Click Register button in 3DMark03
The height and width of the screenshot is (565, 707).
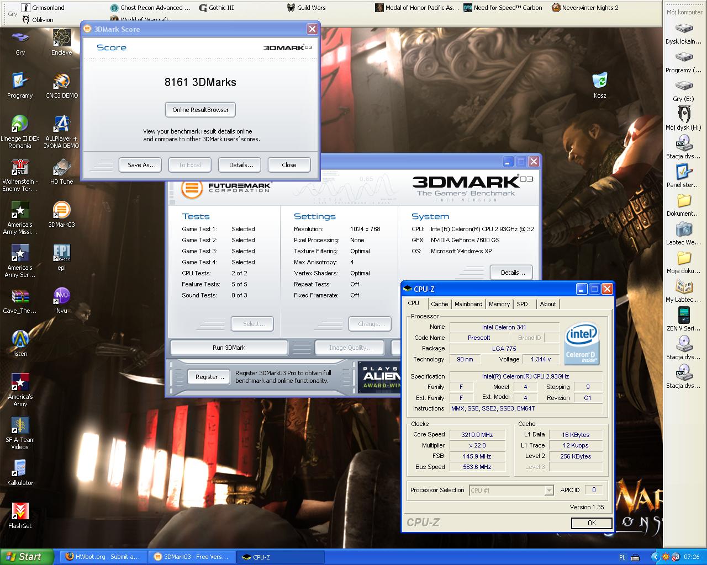pyautogui.click(x=210, y=377)
